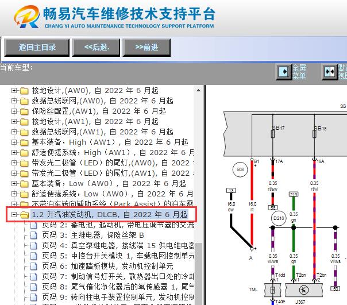Click the full-screen menu arrow icon
The image size is (347, 305).
pos(284,72)
